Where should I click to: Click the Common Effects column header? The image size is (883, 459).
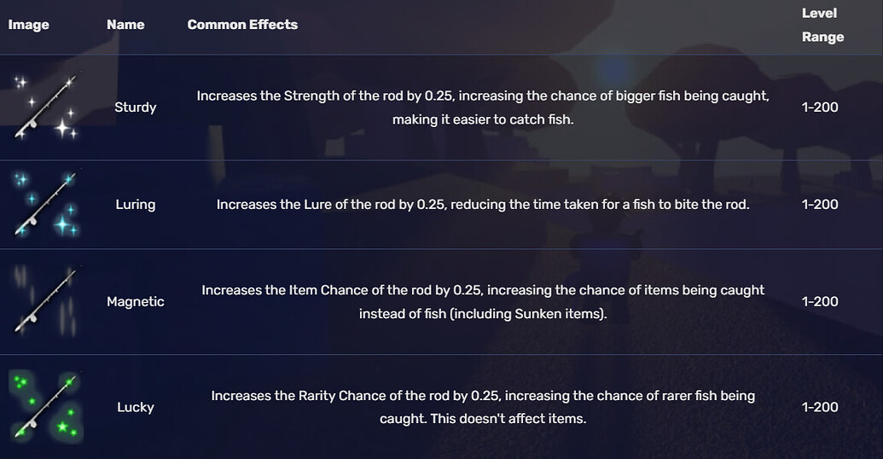(242, 25)
